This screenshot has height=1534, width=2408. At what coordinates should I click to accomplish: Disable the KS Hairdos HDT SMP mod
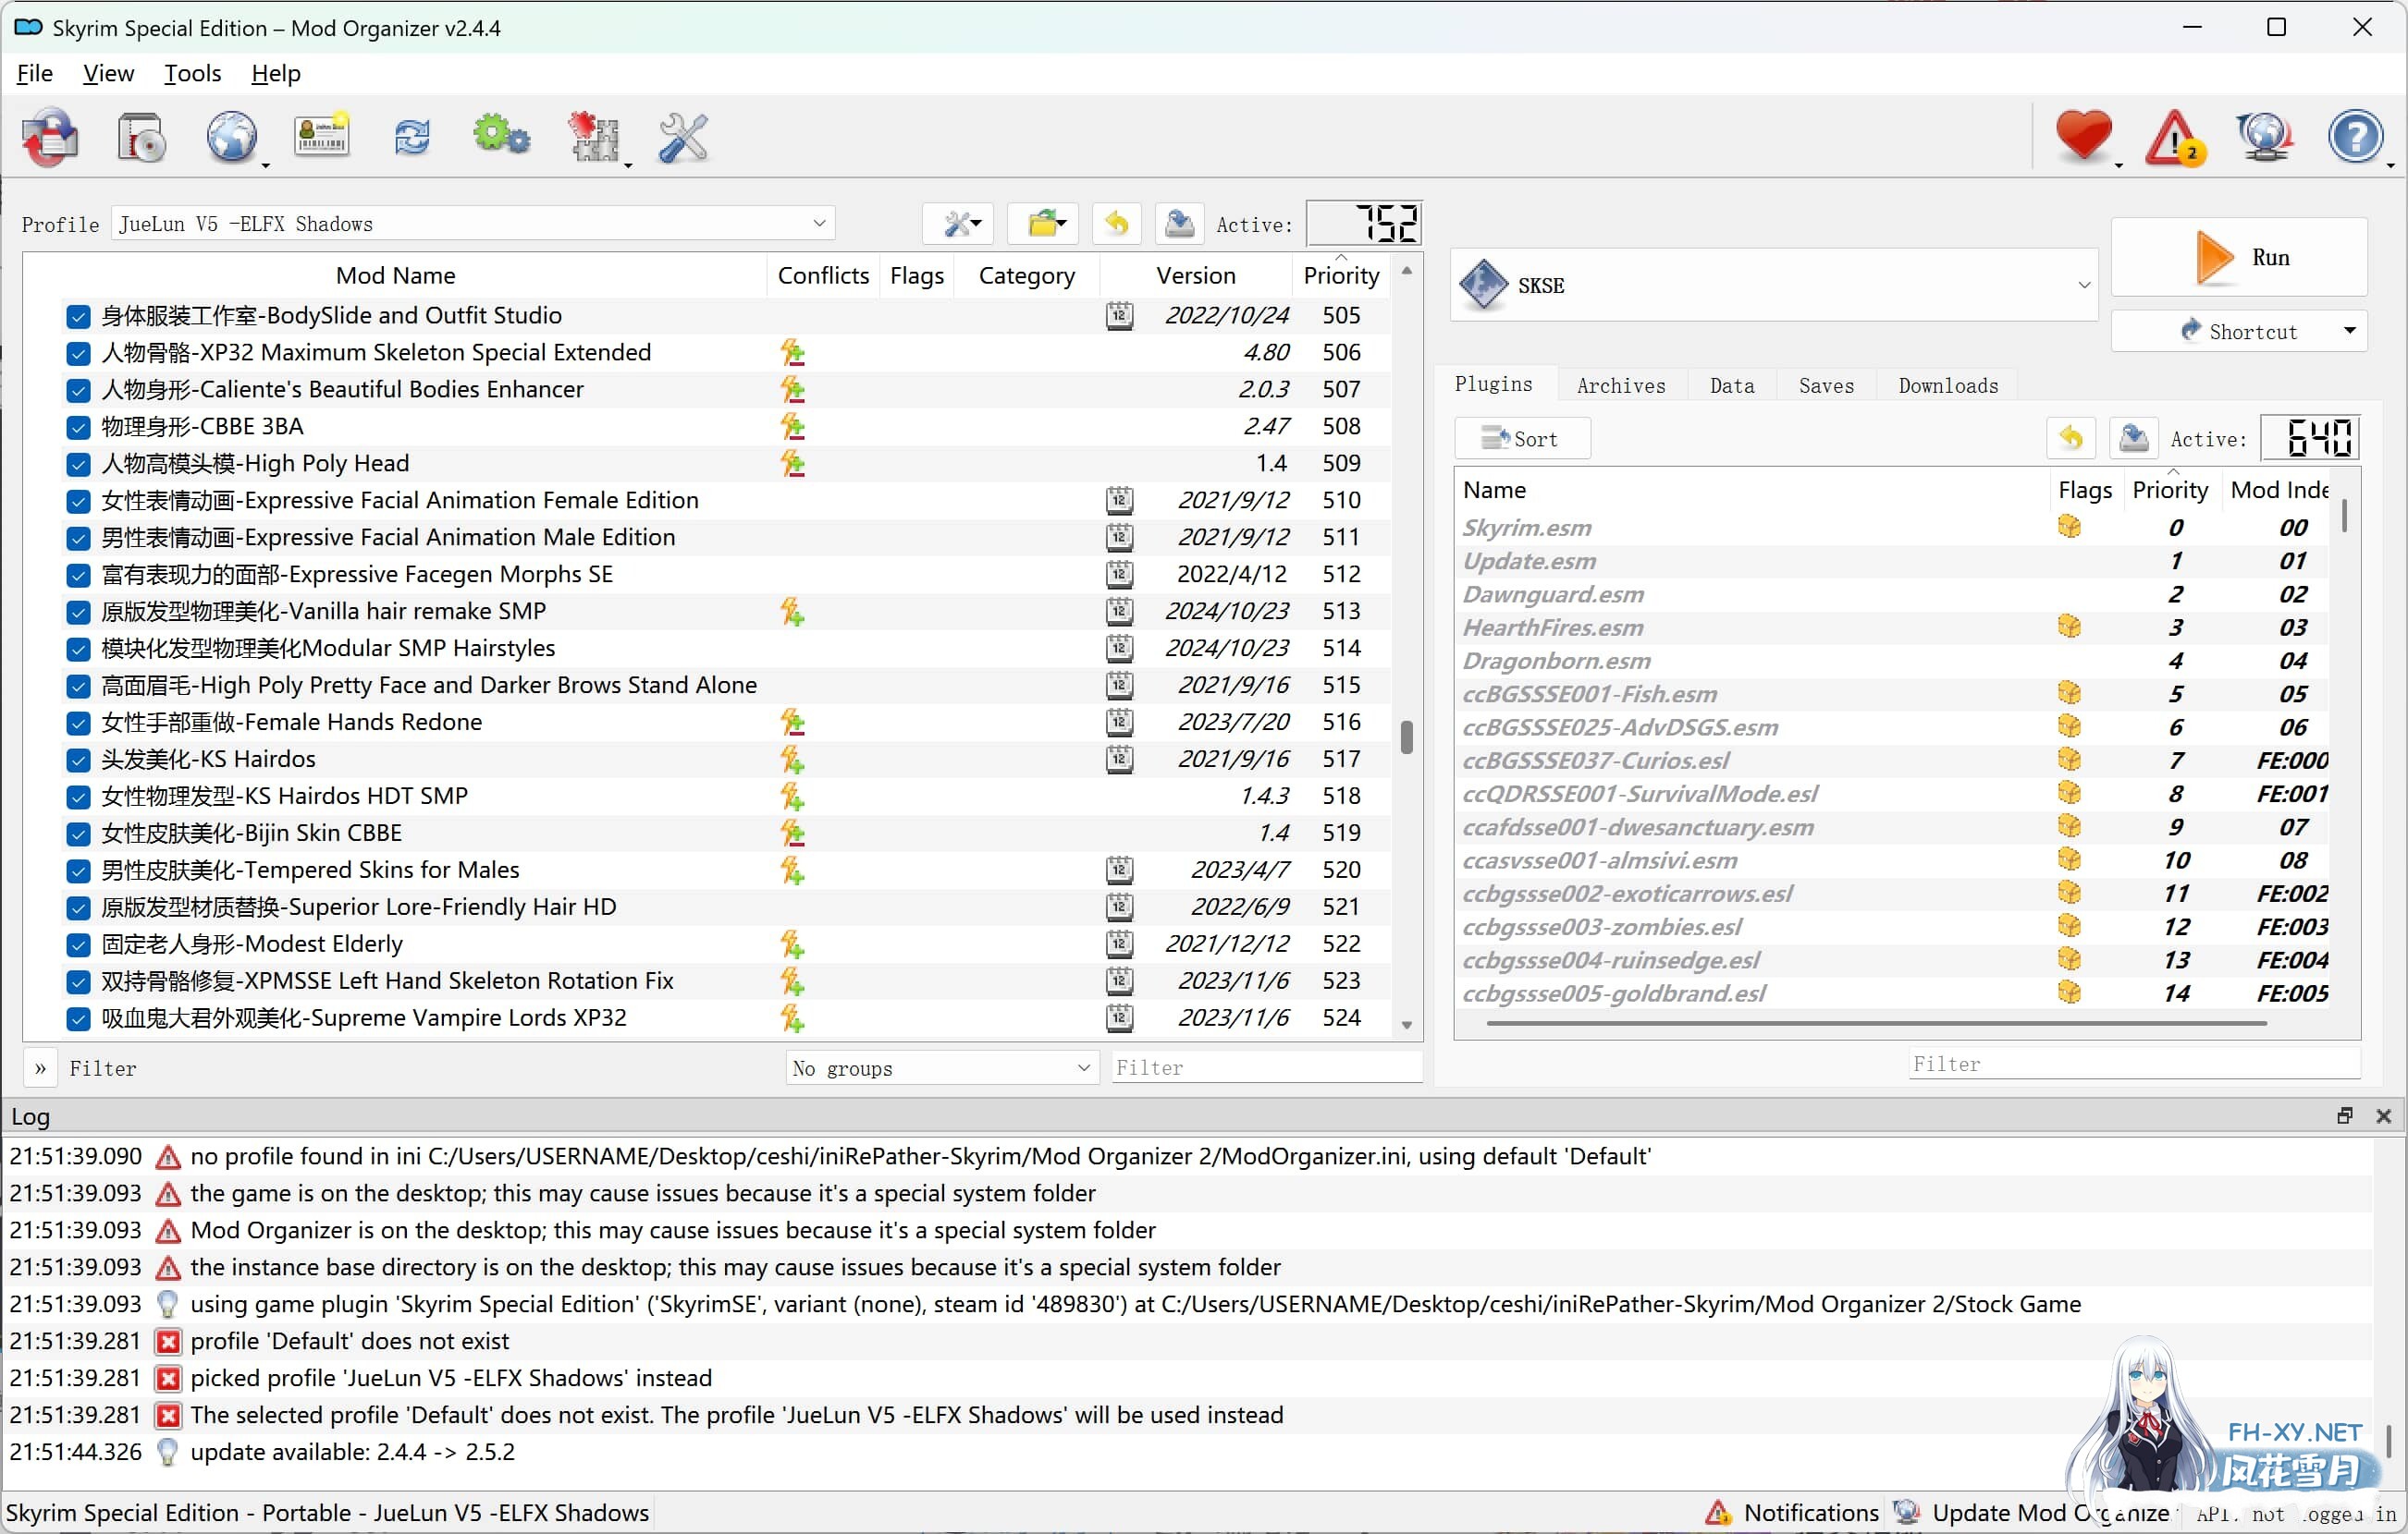pyautogui.click(x=78, y=797)
